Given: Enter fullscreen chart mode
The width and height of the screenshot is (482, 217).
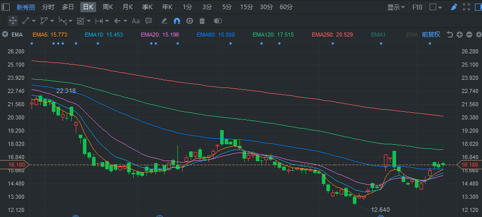Looking at the screenshot, I should click(467, 7).
